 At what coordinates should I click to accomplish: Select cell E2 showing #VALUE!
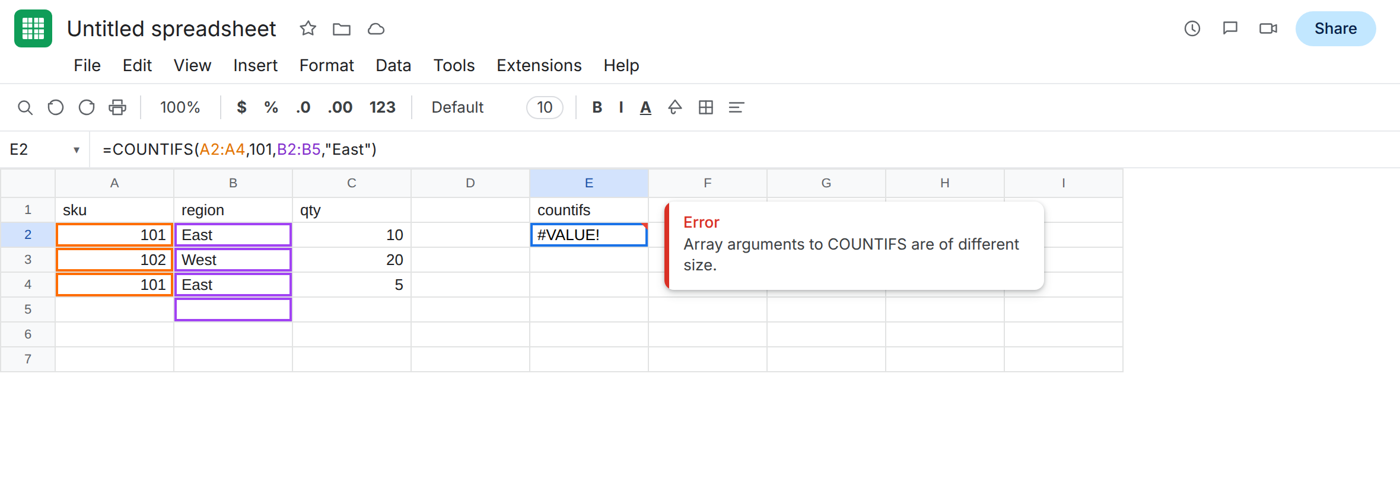tap(589, 235)
